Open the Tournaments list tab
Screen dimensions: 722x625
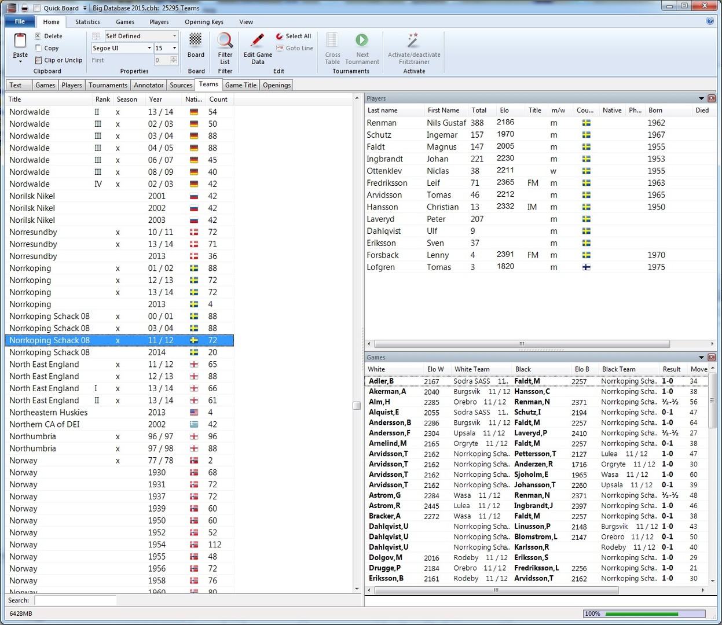[108, 85]
